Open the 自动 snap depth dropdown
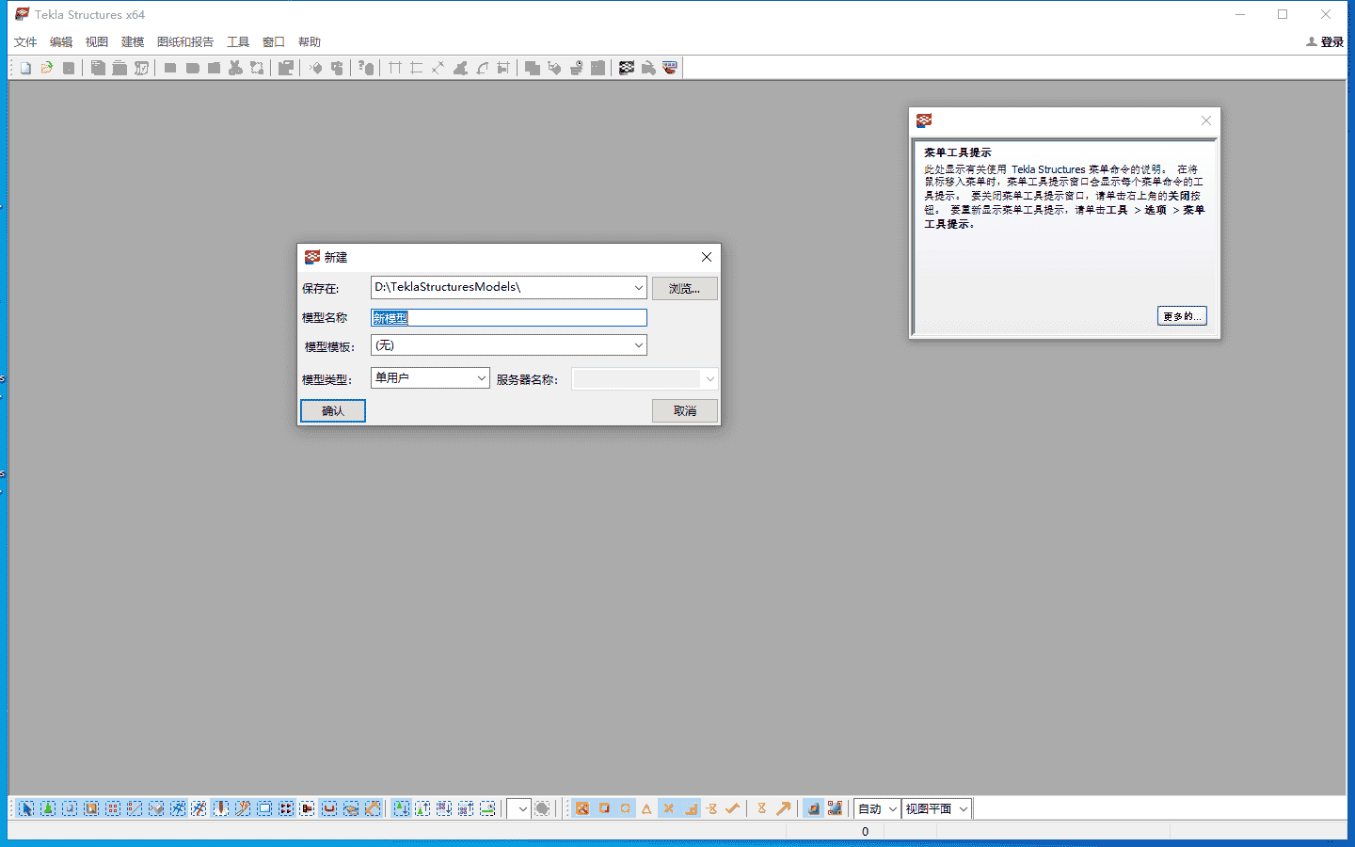This screenshot has height=847, width=1355. tap(892, 808)
